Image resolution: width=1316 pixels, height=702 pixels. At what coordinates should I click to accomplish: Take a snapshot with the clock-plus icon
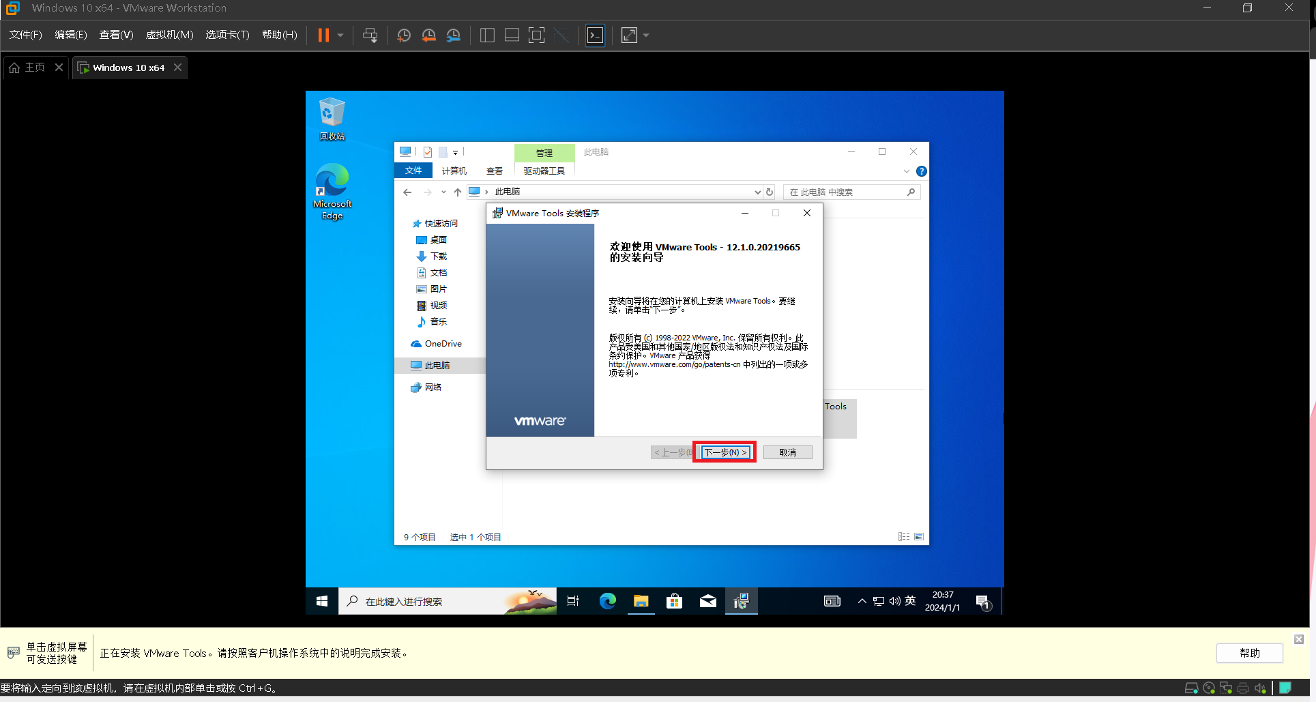[404, 35]
